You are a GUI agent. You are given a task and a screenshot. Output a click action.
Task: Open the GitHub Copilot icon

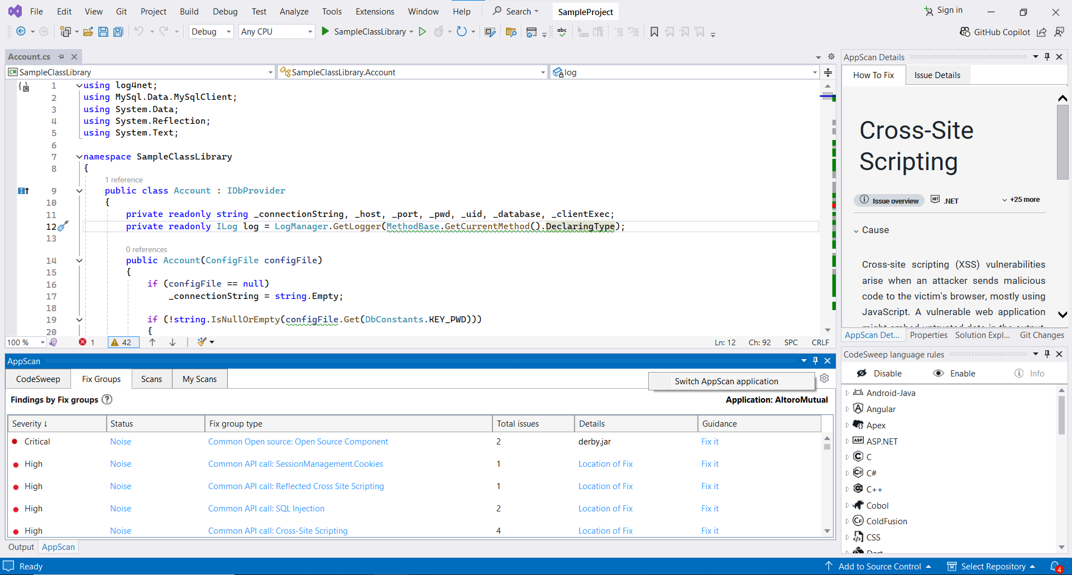pos(965,32)
